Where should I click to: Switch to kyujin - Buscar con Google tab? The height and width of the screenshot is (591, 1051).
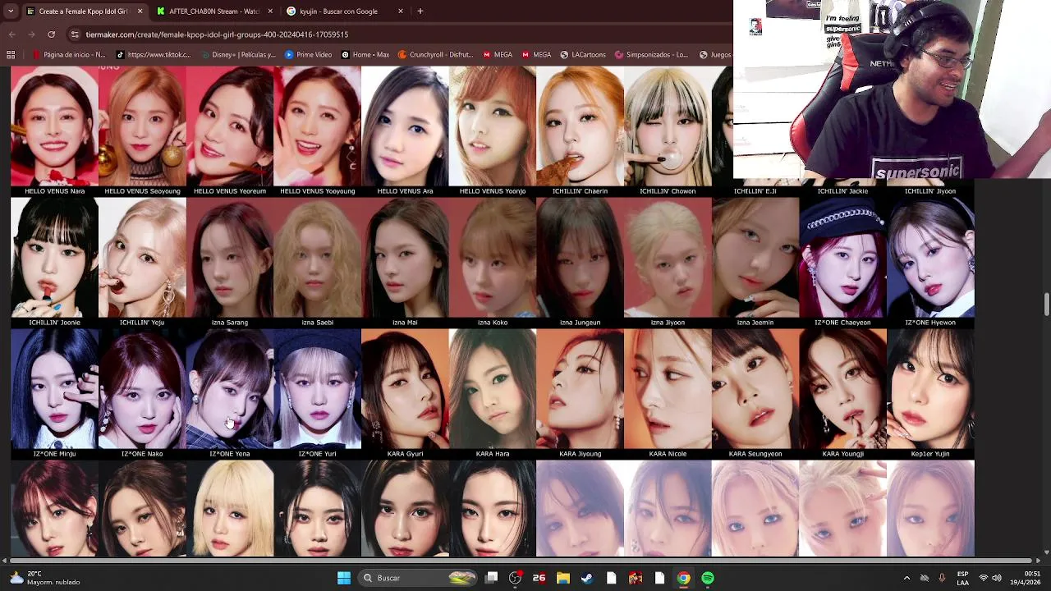(345, 11)
